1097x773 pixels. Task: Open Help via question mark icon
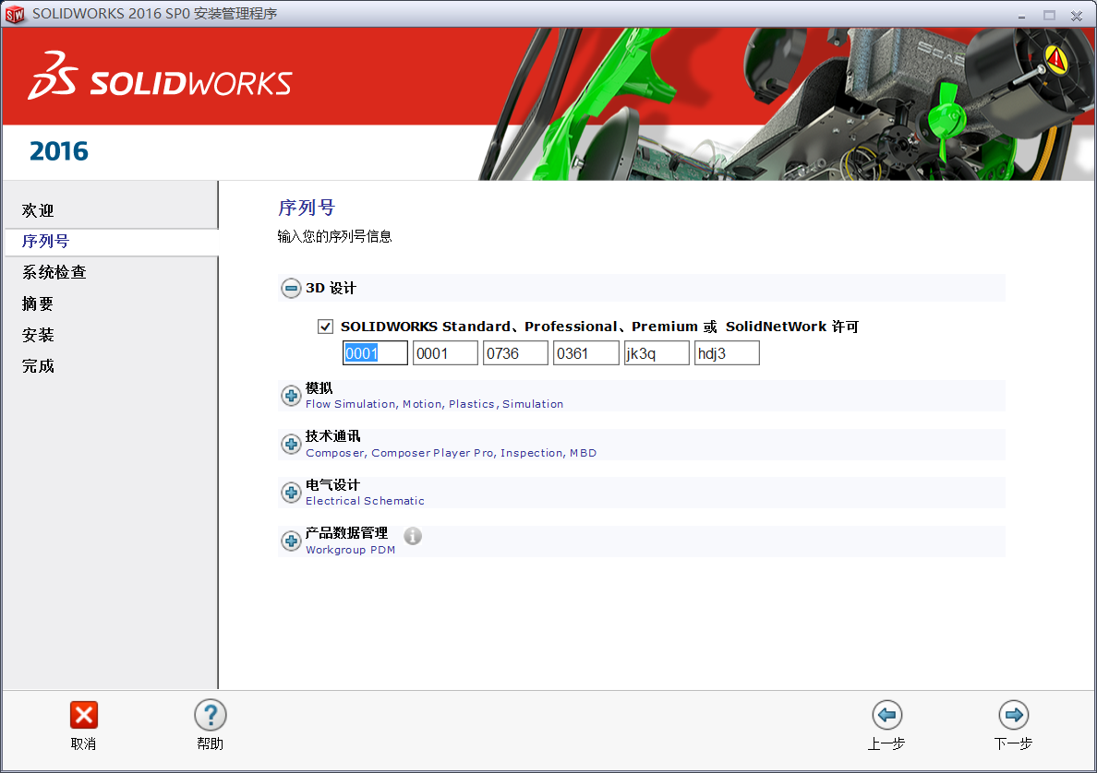(211, 715)
